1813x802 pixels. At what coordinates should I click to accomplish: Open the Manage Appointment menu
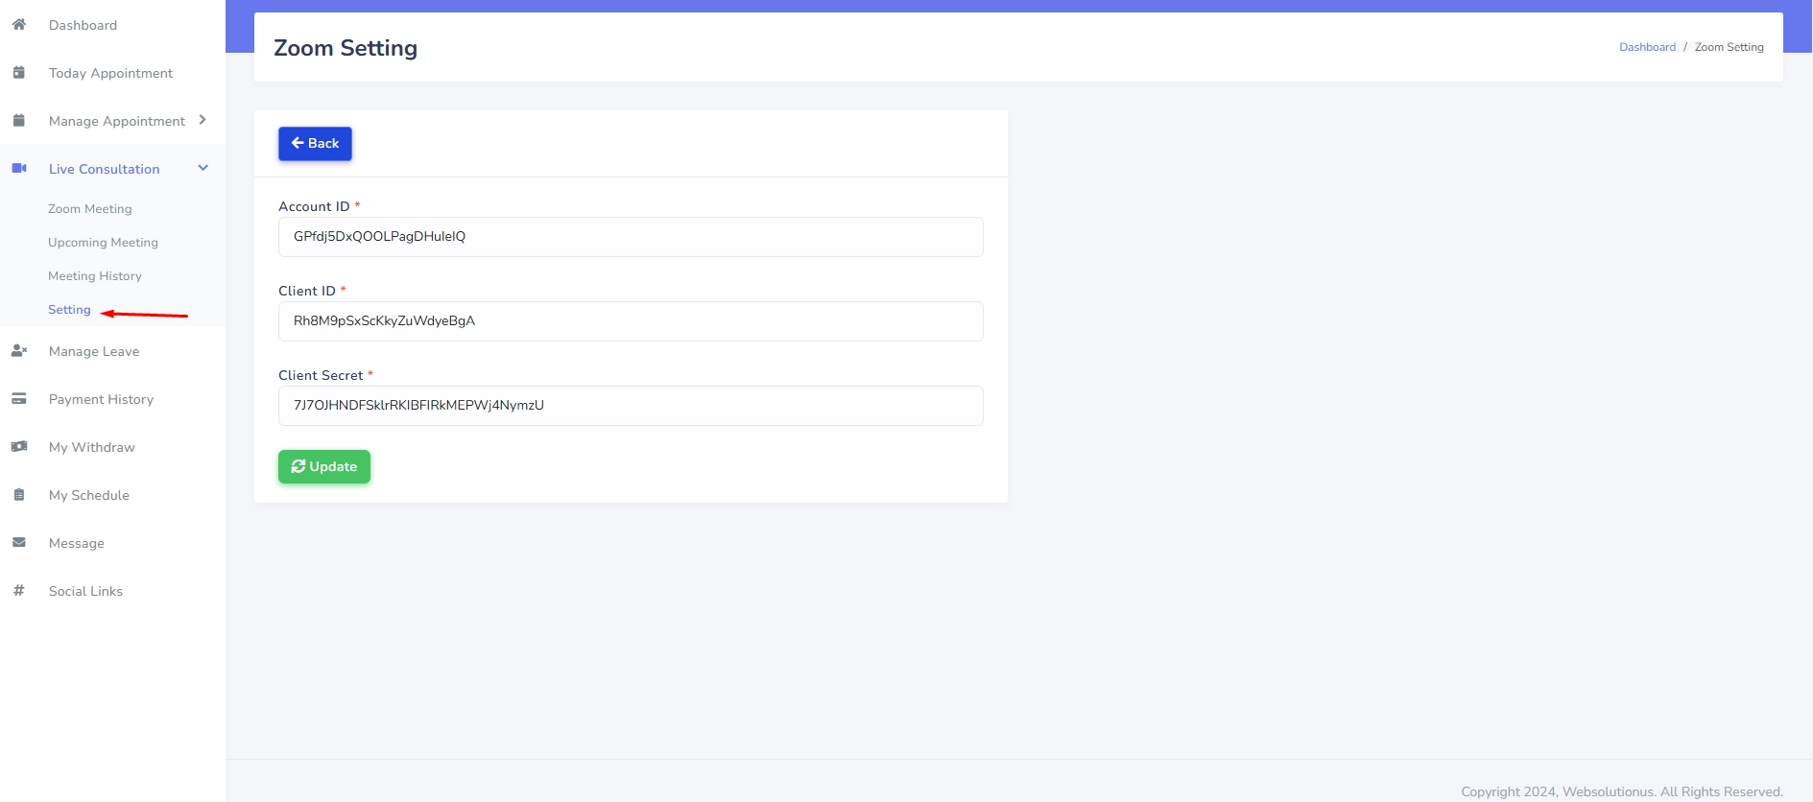coord(117,121)
